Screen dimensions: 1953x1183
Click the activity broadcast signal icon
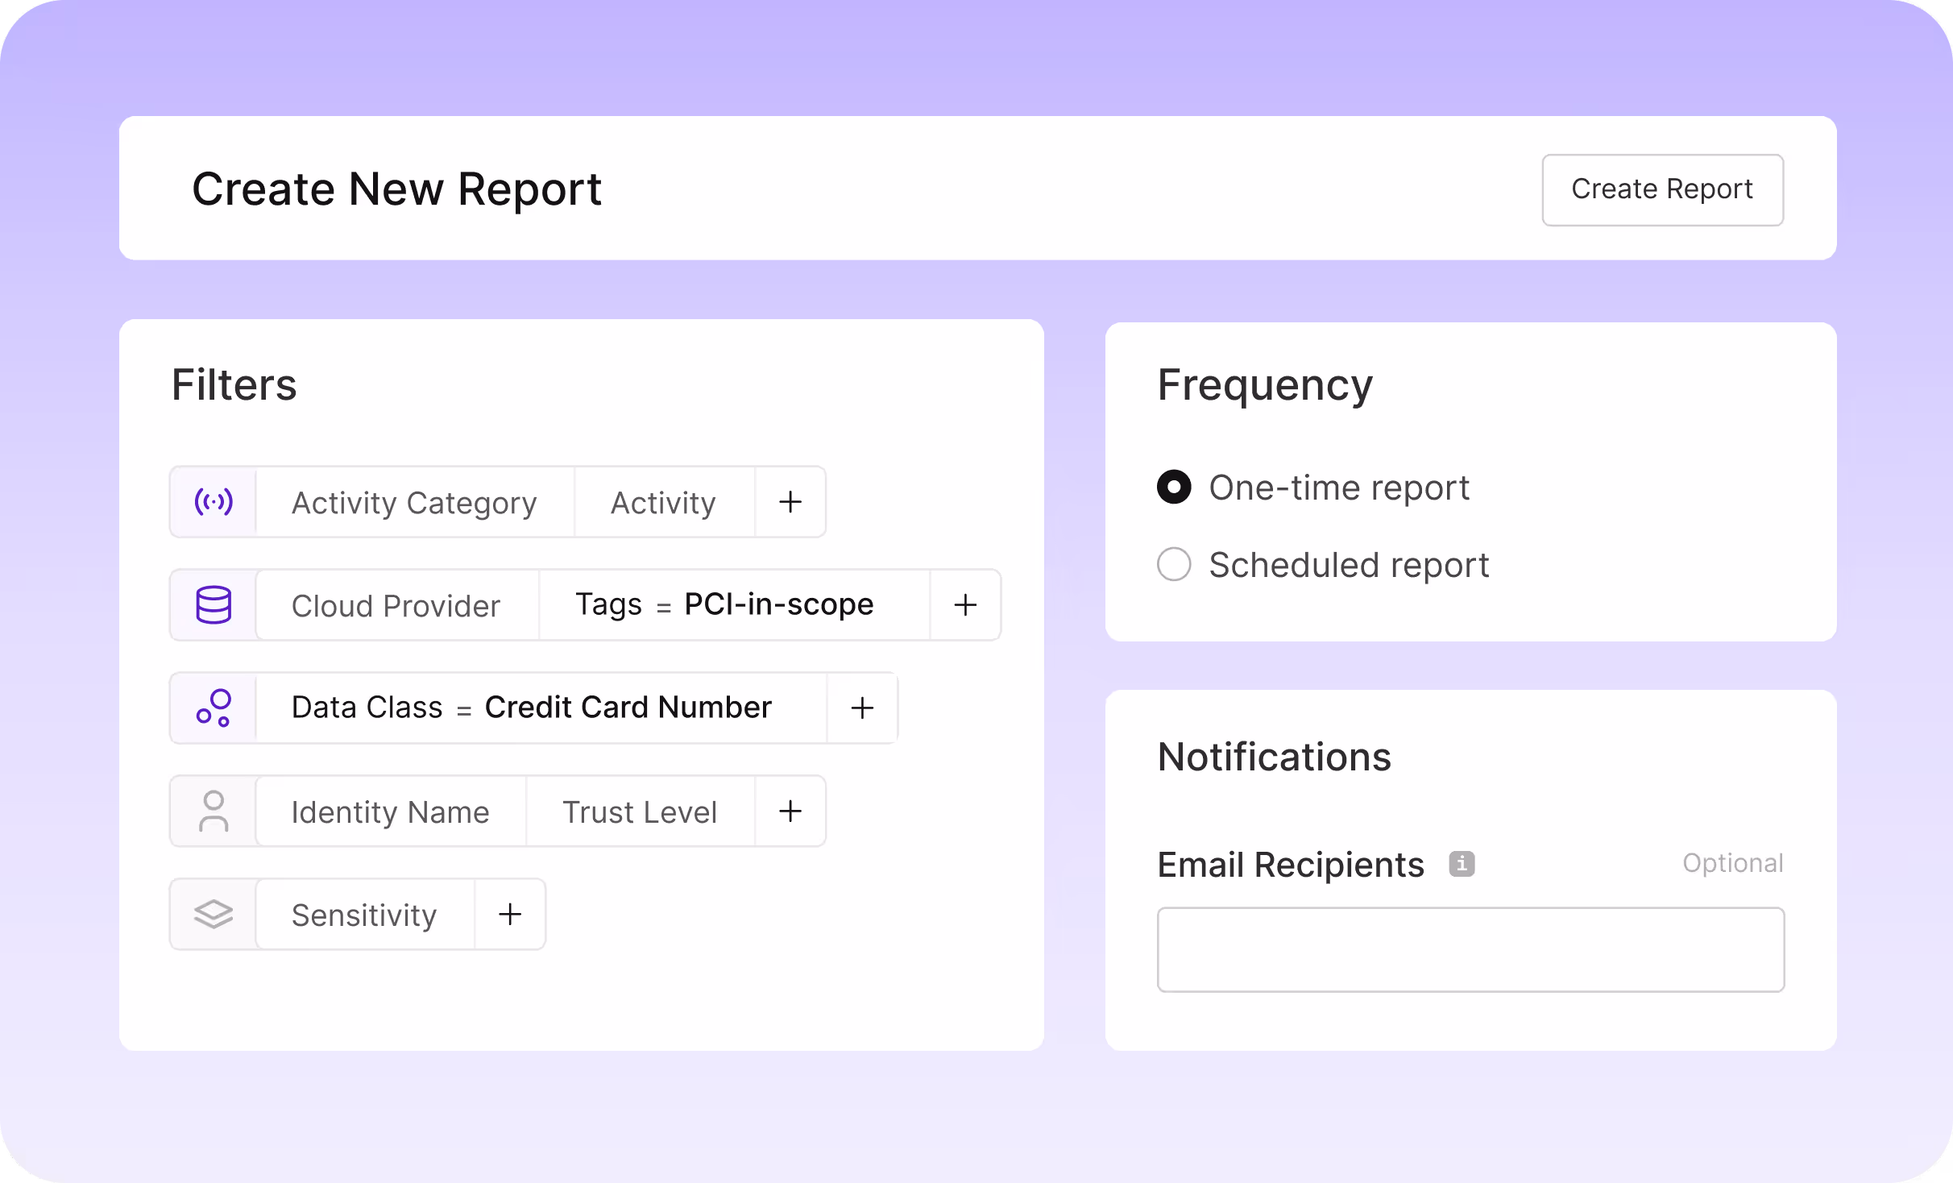(214, 502)
